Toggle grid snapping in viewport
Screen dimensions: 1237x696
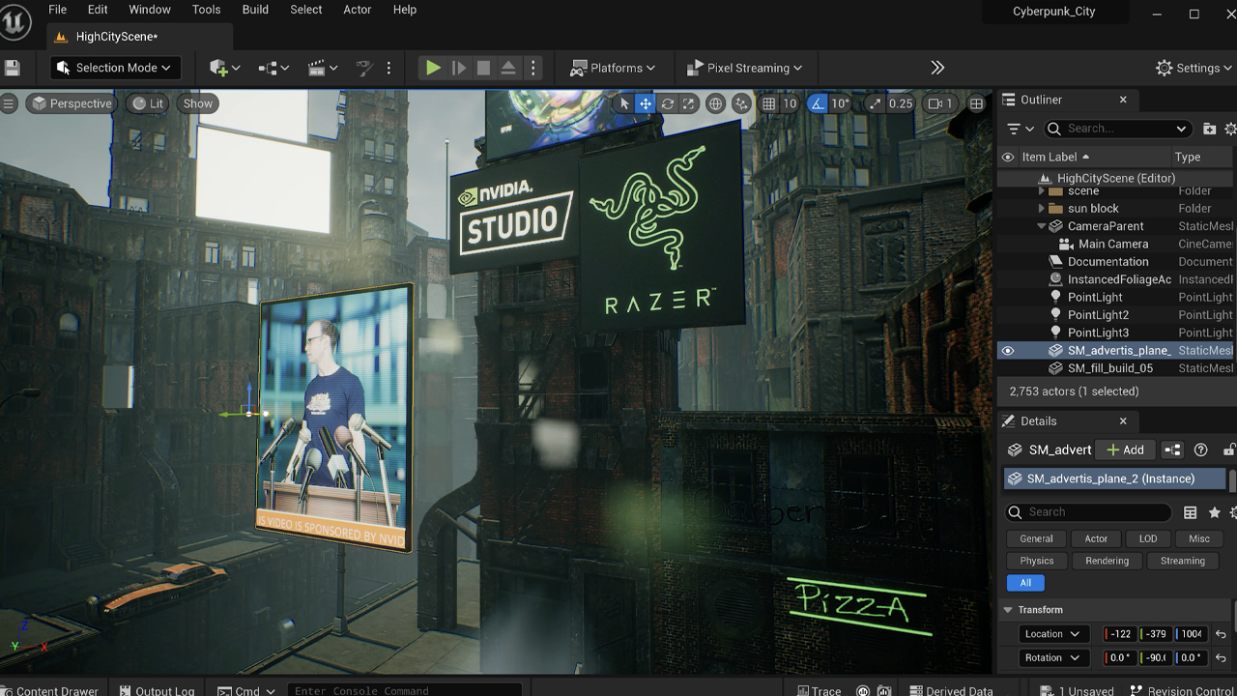pyautogui.click(x=768, y=103)
